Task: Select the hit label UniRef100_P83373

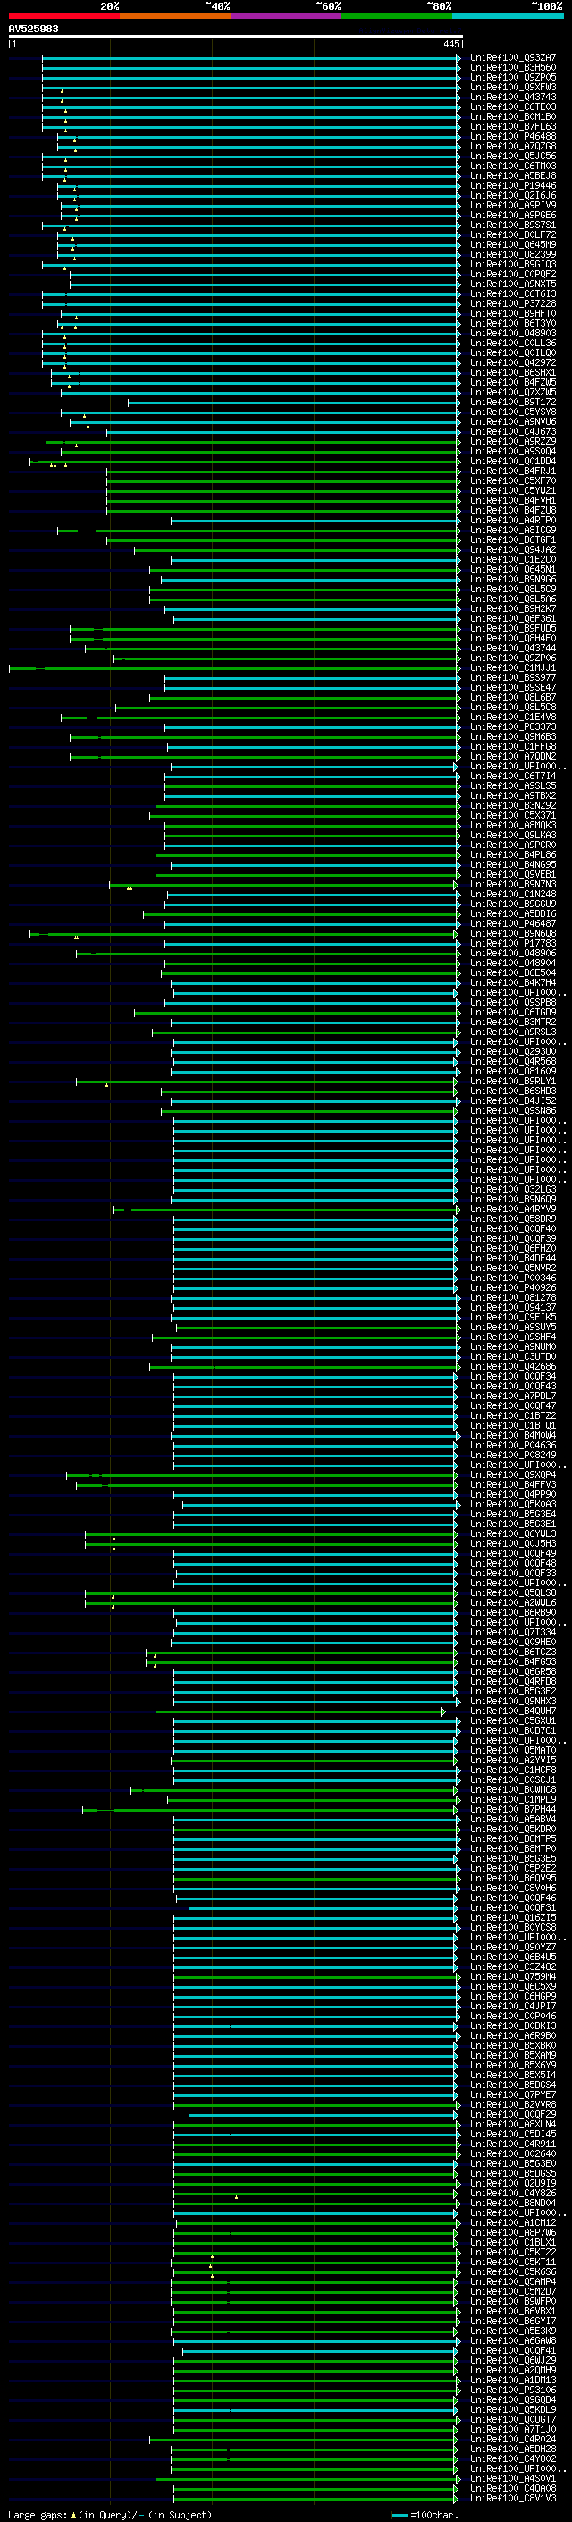Action: [513, 727]
